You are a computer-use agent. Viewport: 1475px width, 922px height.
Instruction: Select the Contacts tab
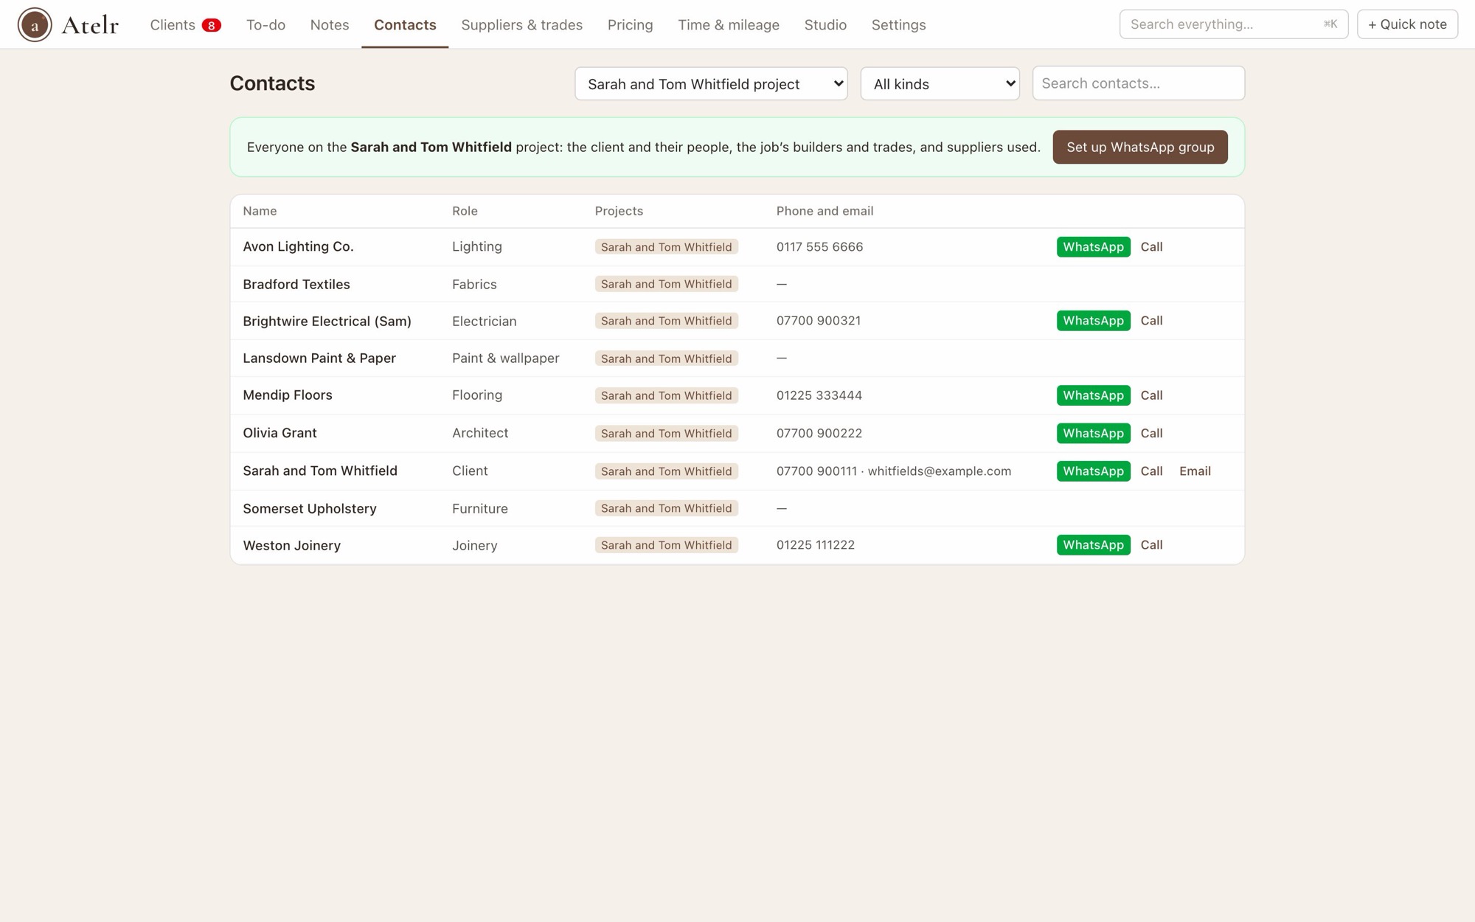405,24
